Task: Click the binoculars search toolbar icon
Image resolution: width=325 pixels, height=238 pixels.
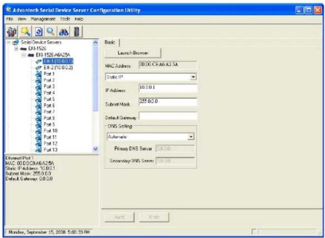Action: pos(64,32)
